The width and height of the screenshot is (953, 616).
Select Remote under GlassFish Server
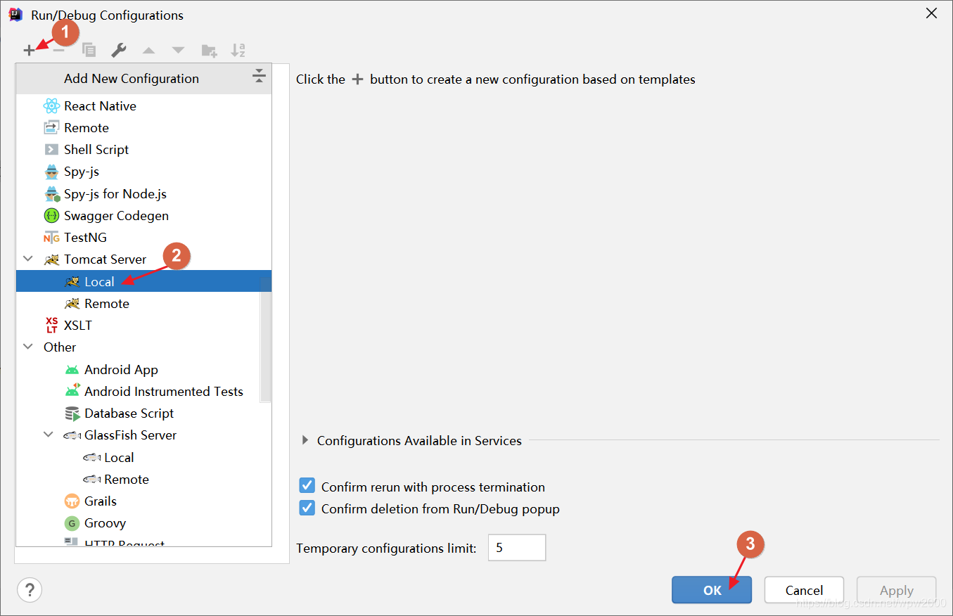pyautogui.click(x=143, y=480)
